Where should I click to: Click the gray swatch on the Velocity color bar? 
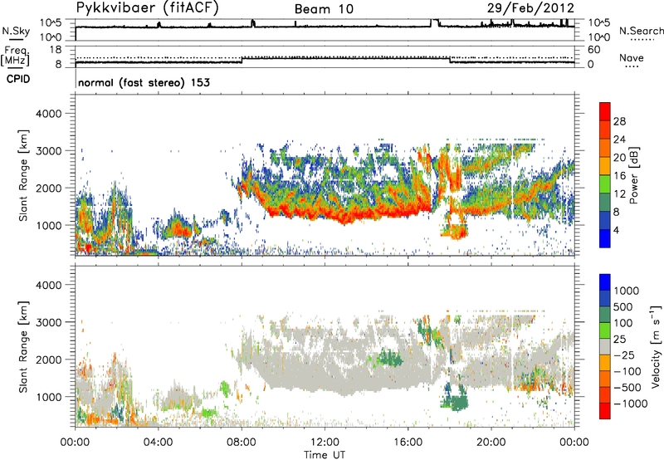point(605,346)
